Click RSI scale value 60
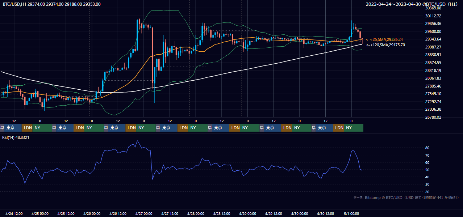Screen dimensions: 463x217 [427, 162]
